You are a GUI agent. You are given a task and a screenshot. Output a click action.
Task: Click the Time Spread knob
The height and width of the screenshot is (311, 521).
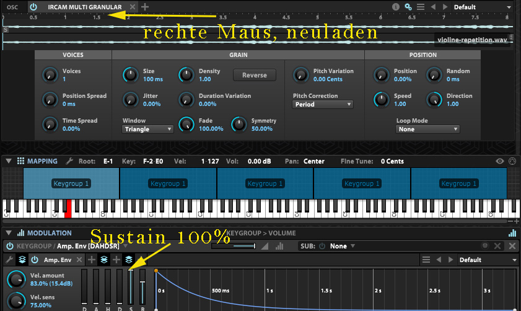pos(50,125)
